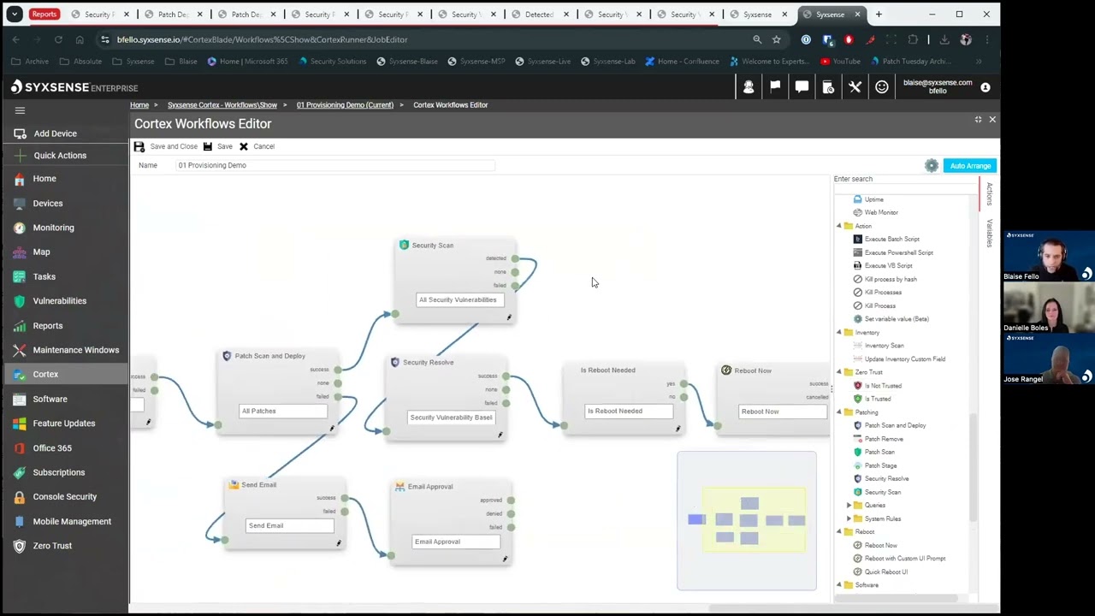This screenshot has width=1095, height=616.
Task: Click the Email Approval node icon
Action: tap(400, 486)
